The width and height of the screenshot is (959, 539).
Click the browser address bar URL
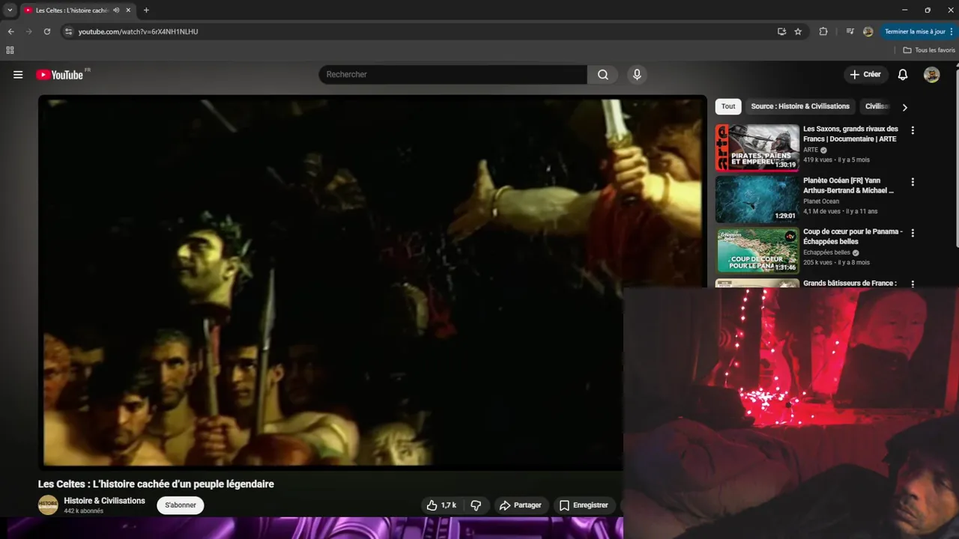(138, 31)
